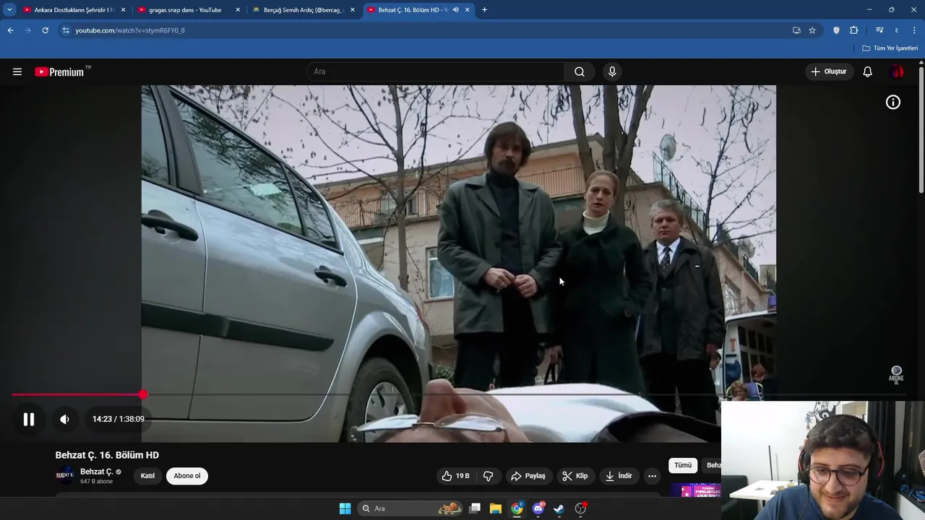Pause the video playback
The width and height of the screenshot is (925, 520).
(29, 419)
